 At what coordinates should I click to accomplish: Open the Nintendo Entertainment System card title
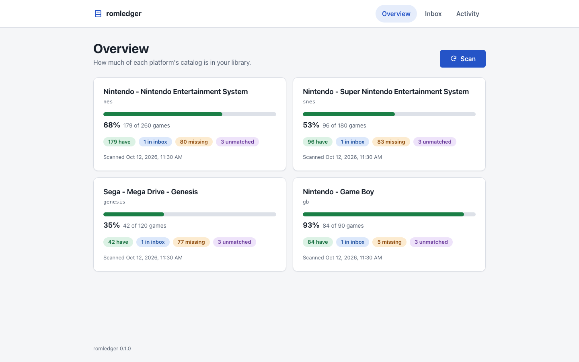[175, 92]
